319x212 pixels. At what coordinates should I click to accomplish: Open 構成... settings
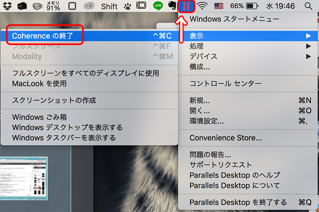[248, 67]
